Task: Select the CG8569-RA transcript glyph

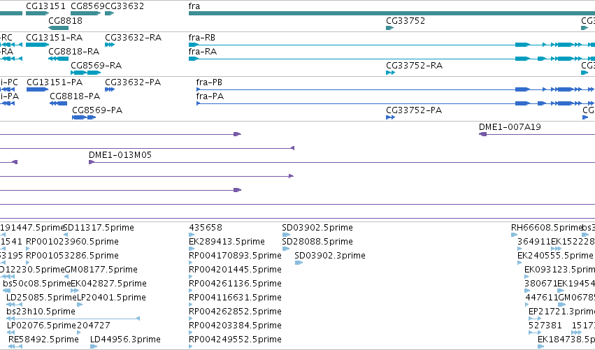Action: pos(86,73)
